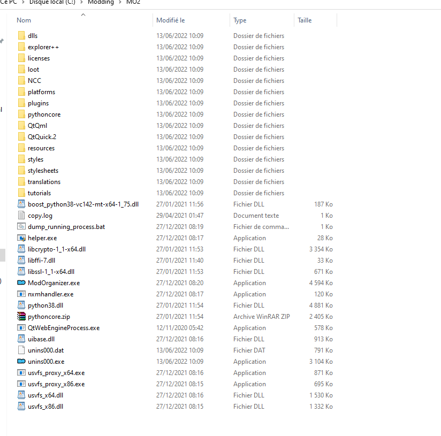Click the helper.exe shield icon

click(x=21, y=238)
